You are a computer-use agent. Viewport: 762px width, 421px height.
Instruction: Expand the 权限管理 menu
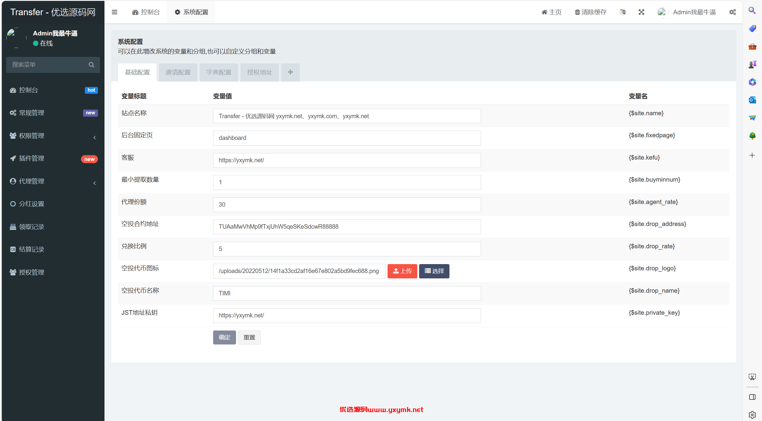pos(53,136)
